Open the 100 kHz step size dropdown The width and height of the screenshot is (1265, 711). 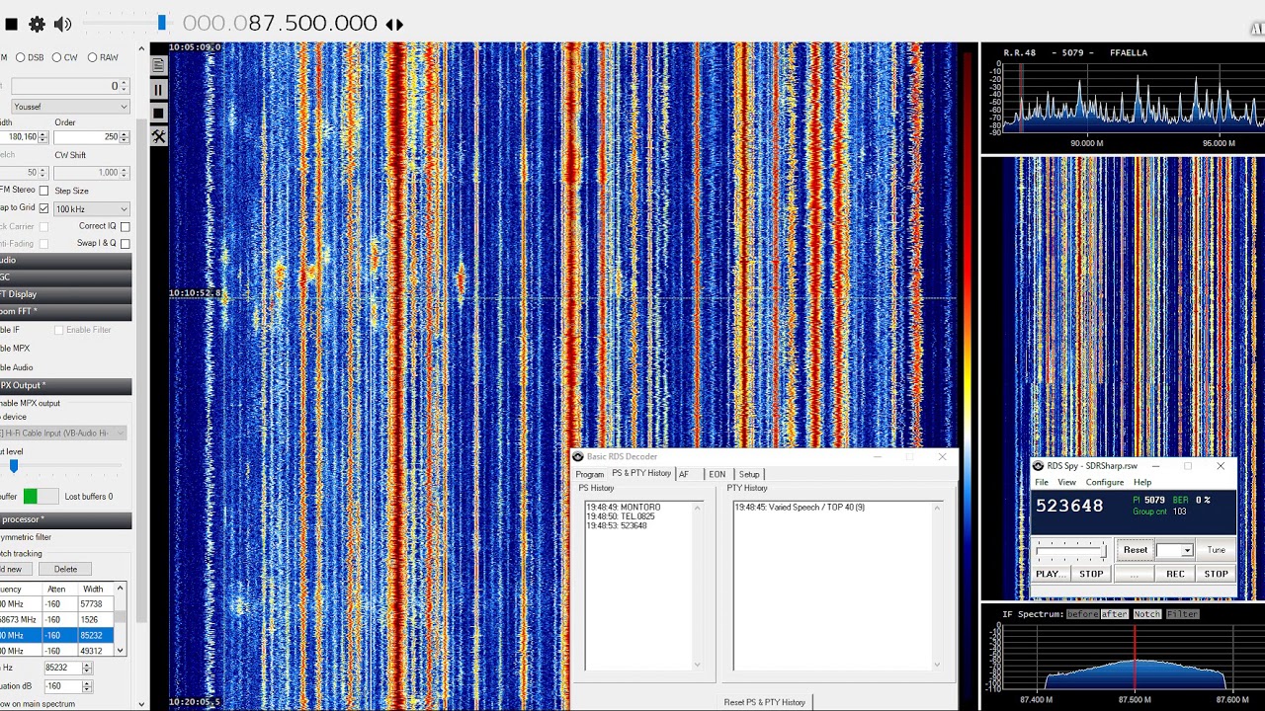(x=92, y=209)
